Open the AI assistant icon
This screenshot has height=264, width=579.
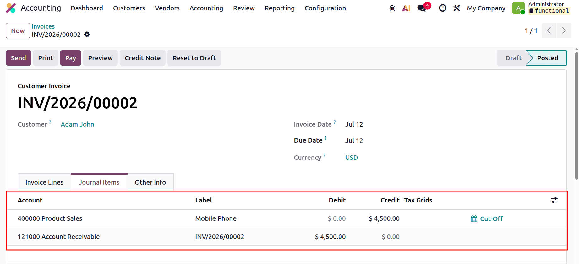(x=406, y=8)
